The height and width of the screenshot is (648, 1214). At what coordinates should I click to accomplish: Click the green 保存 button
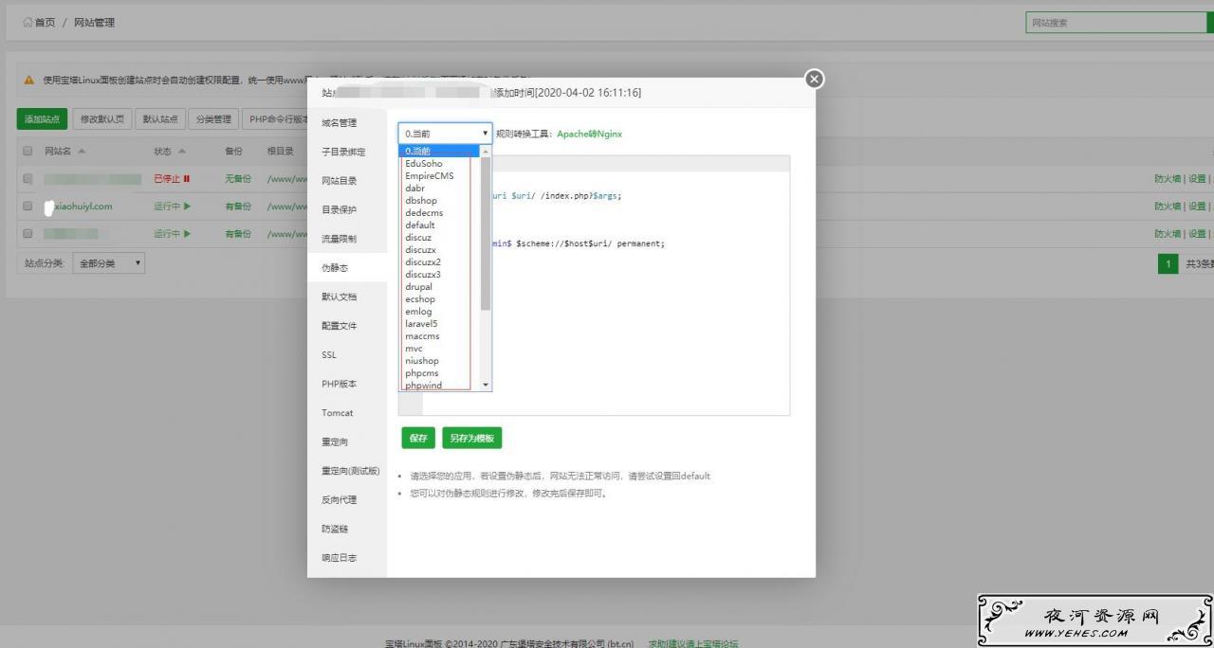418,439
